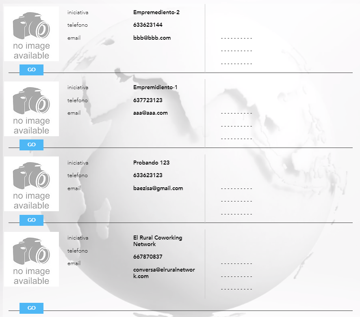Select the name El Rural Coworking Network

(x=158, y=241)
